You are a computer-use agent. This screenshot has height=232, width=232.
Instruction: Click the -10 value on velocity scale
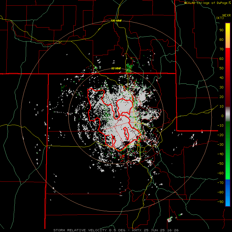[x=220, y=126]
